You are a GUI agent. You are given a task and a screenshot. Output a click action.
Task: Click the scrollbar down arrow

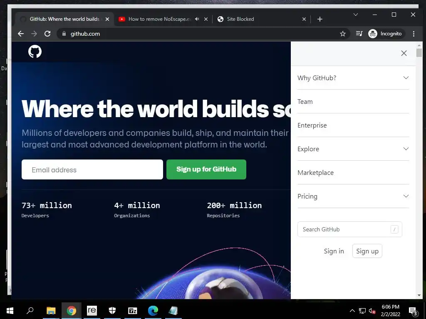[x=419, y=295]
